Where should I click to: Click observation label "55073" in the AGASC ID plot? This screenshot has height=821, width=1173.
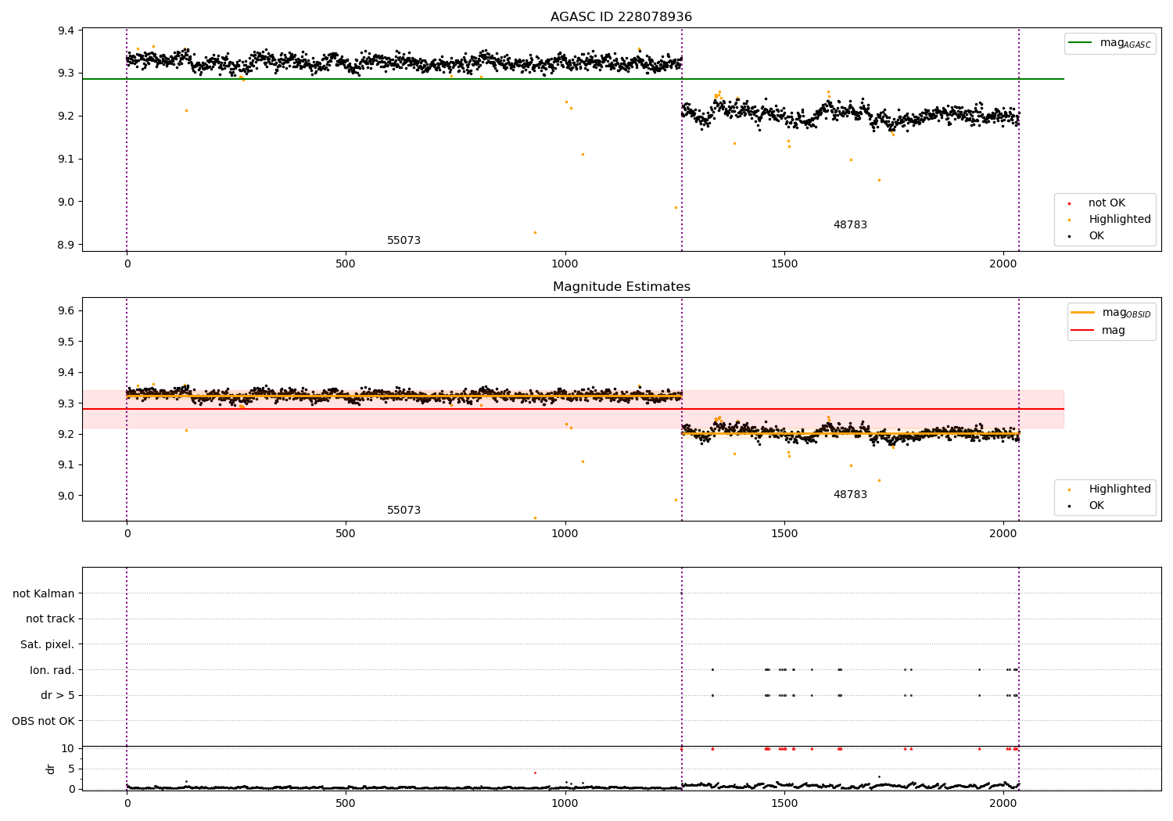point(404,241)
